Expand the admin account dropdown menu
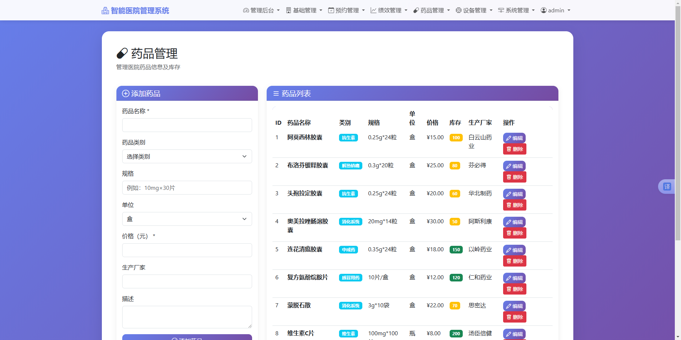The height and width of the screenshot is (340, 681). click(555, 10)
